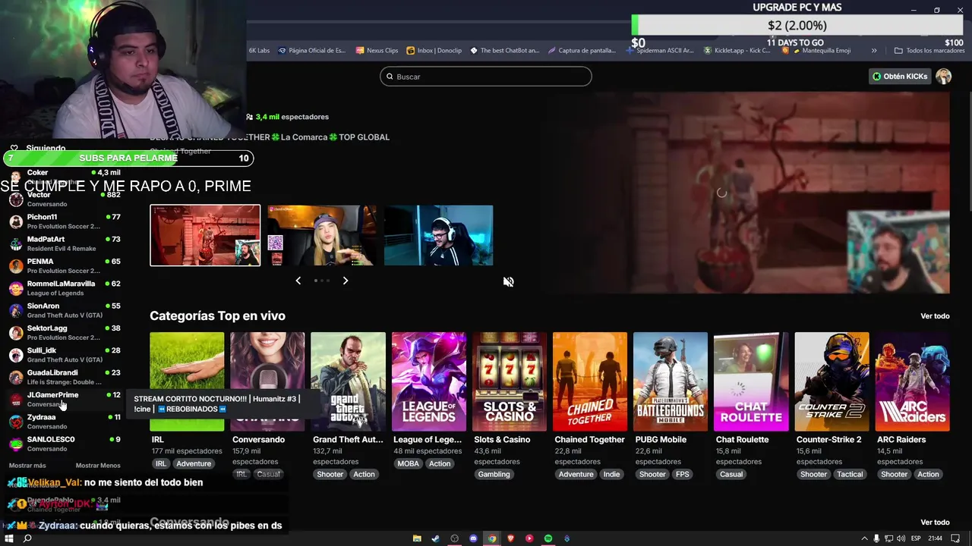
Task: Click the ESP language indicator in tray
Action: [x=916, y=538]
